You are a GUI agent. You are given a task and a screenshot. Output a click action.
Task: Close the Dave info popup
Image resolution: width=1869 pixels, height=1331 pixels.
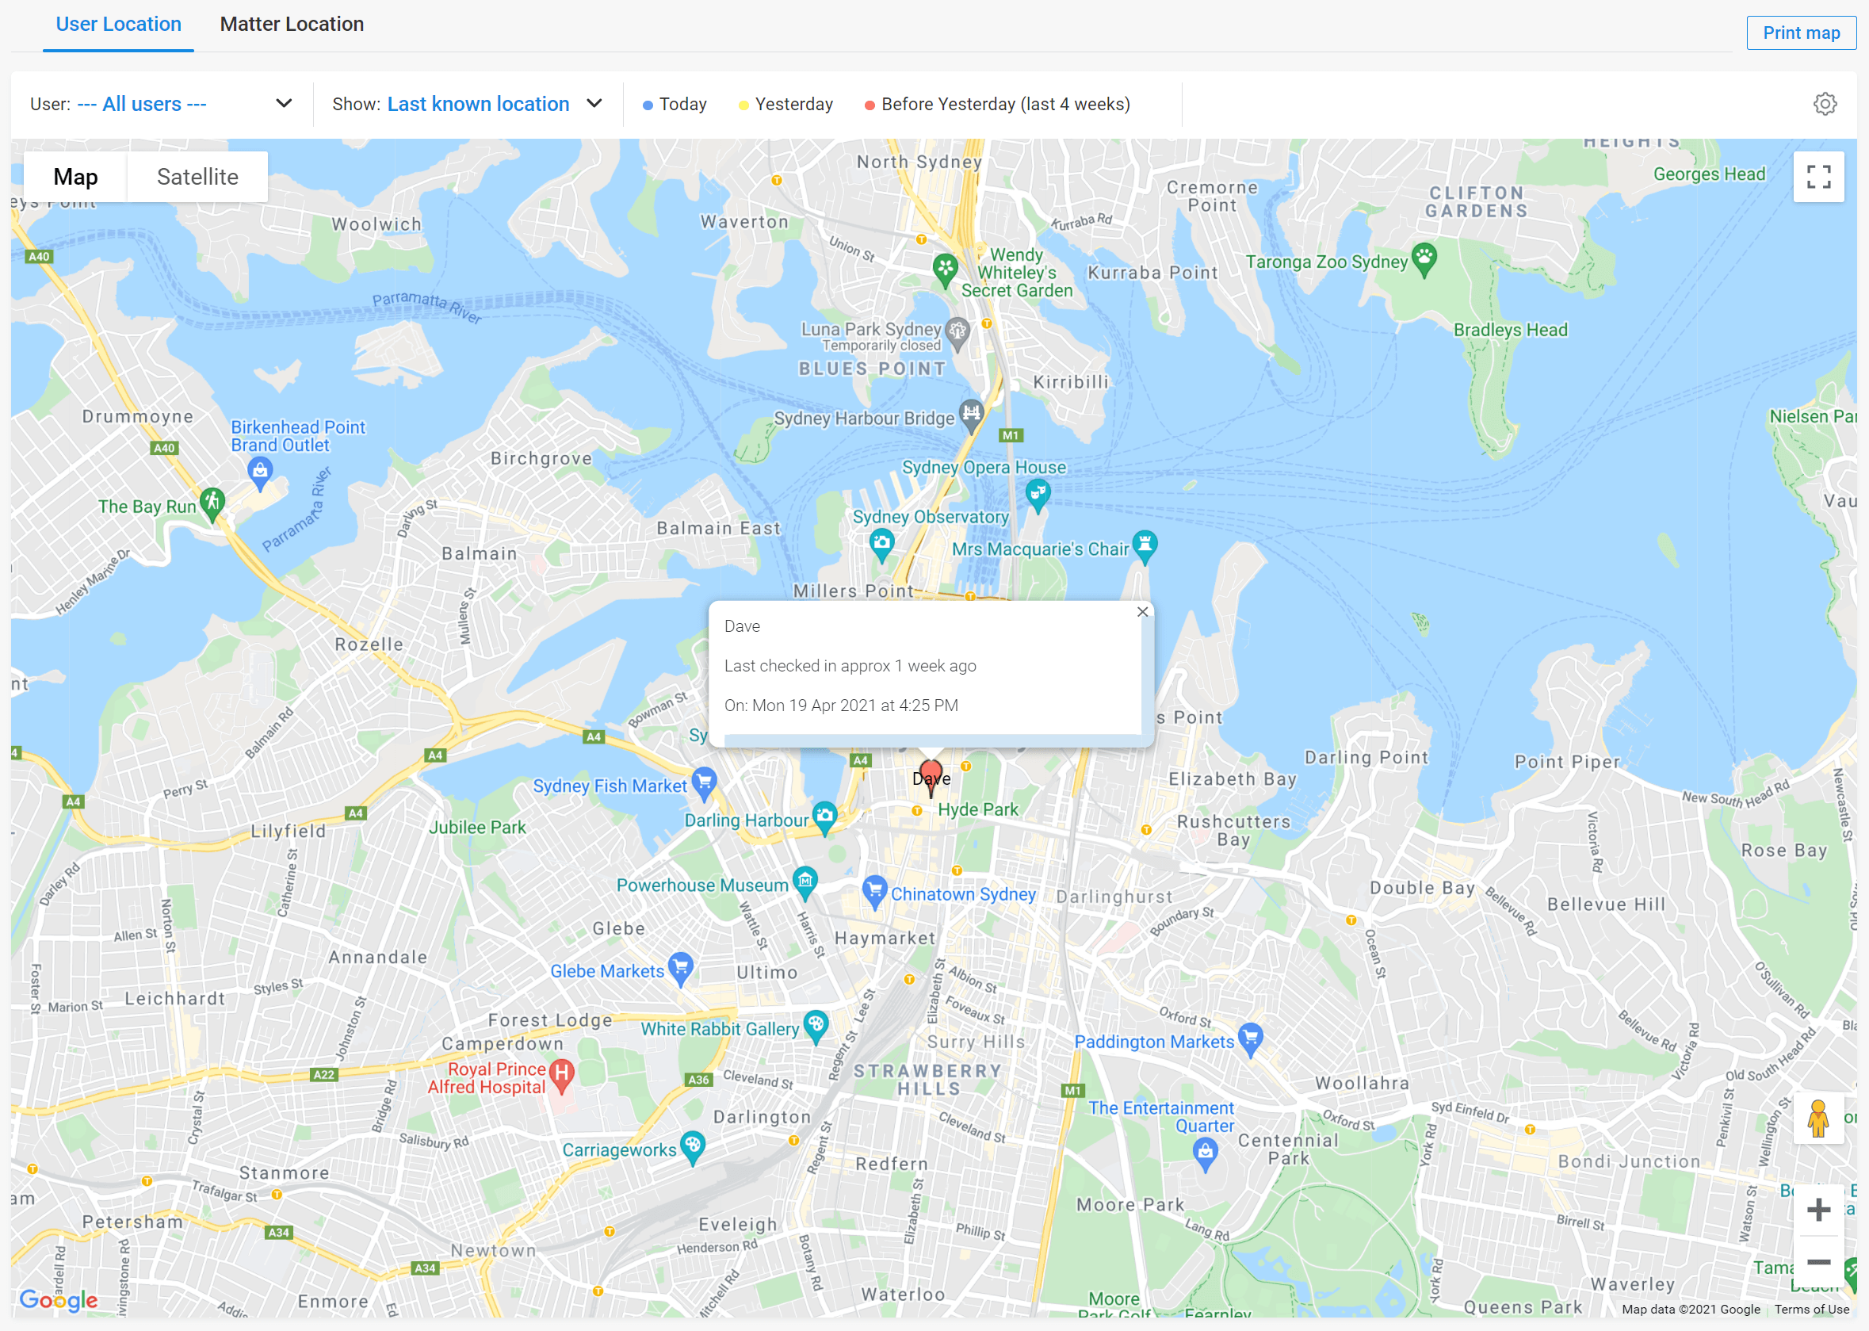point(1142,611)
